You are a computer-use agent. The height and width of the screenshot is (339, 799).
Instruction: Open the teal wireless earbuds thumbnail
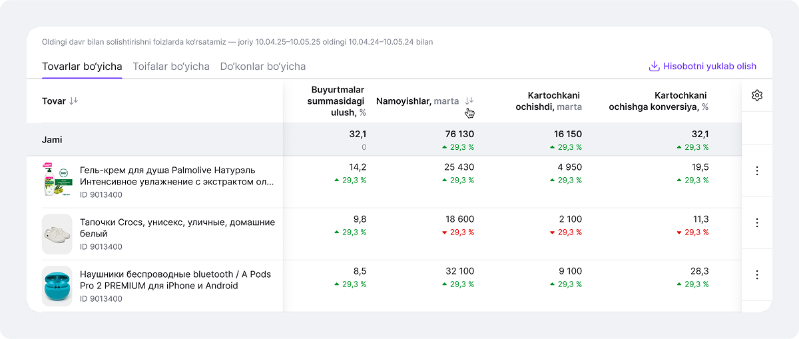click(57, 286)
